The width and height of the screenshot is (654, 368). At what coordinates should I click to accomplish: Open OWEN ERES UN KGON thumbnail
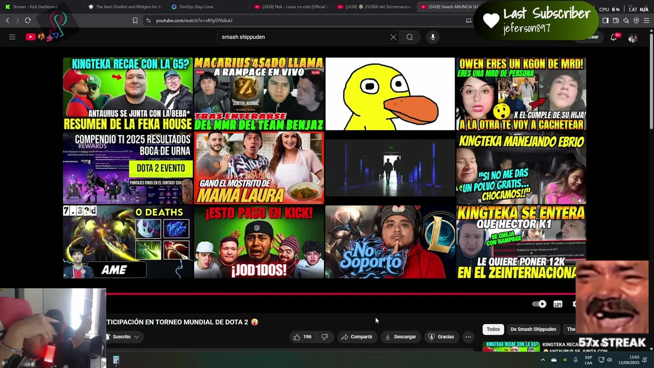521,94
